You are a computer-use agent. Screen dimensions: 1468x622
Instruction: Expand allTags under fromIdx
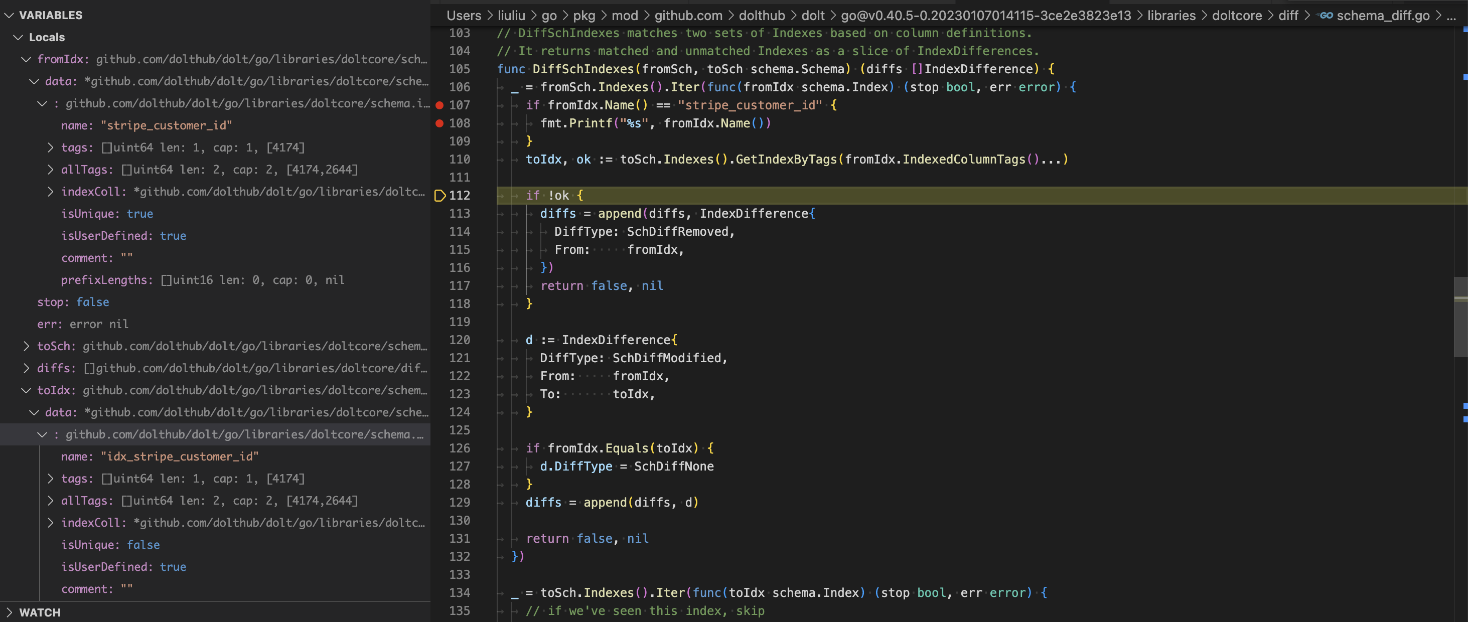[x=50, y=169]
